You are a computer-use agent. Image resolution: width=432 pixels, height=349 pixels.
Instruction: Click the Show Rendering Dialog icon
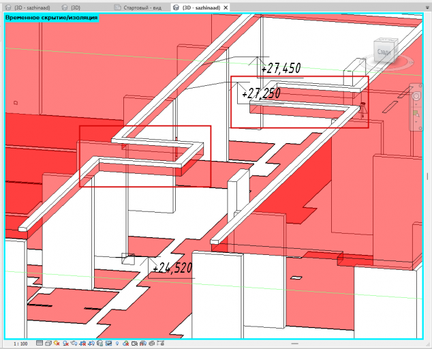click(x=74, y=344)
